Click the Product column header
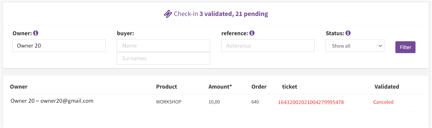This screenshot has width=432, height=128. pyautogui.click(x=167, y=87)
